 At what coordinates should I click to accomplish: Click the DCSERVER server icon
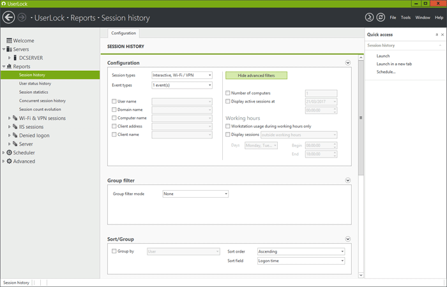pyautogui.click(x=15, y=58)
